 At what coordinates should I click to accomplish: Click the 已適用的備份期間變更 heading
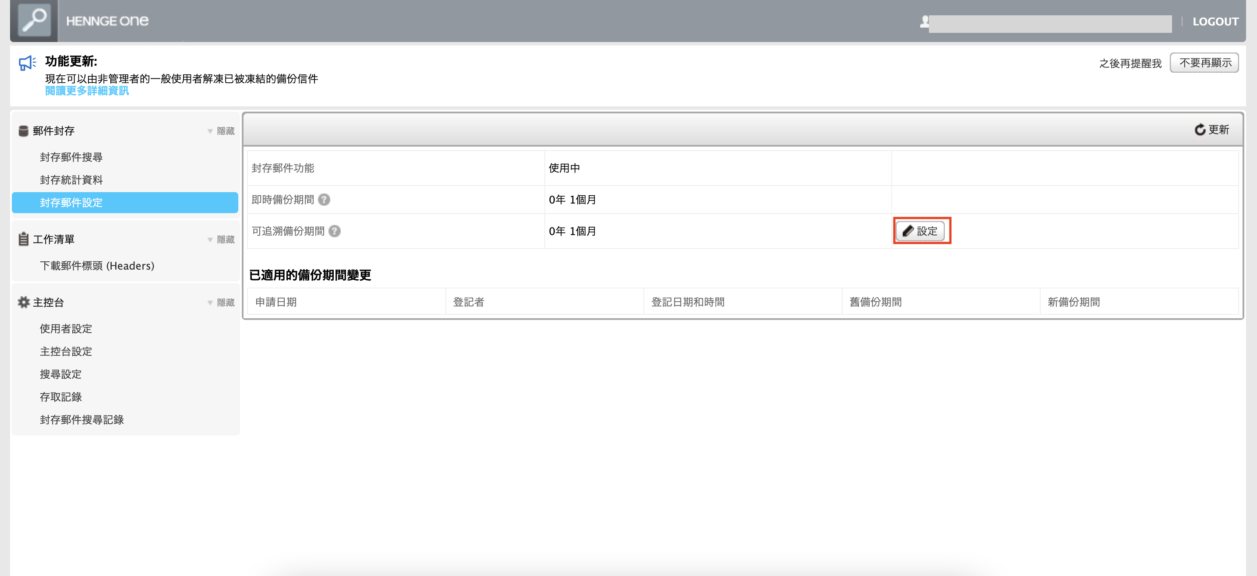[x=311, y=275]
